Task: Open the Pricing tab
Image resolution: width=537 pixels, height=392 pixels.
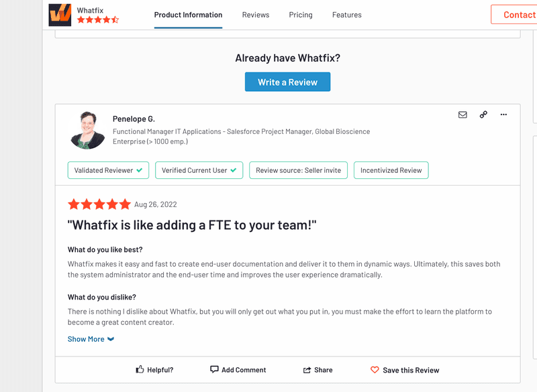Action: pyautogui.click(x=301, y=15)
